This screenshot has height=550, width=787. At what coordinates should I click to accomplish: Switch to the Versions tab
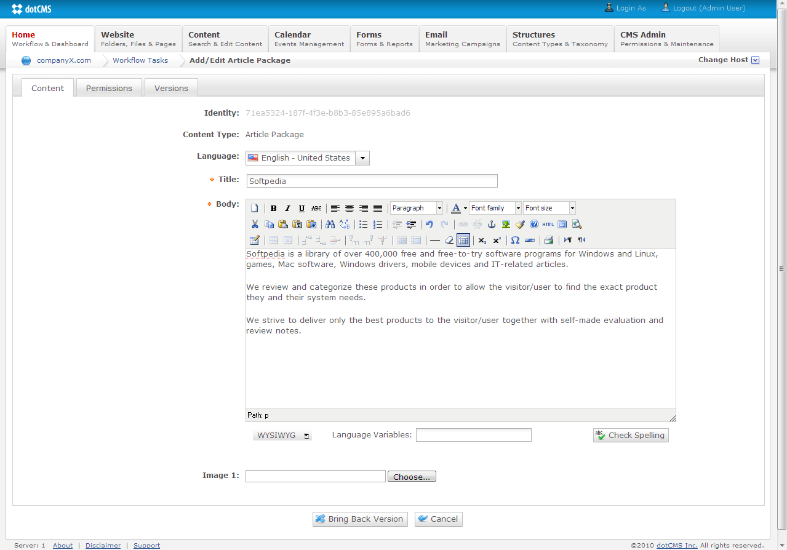[x=171, y=88]
